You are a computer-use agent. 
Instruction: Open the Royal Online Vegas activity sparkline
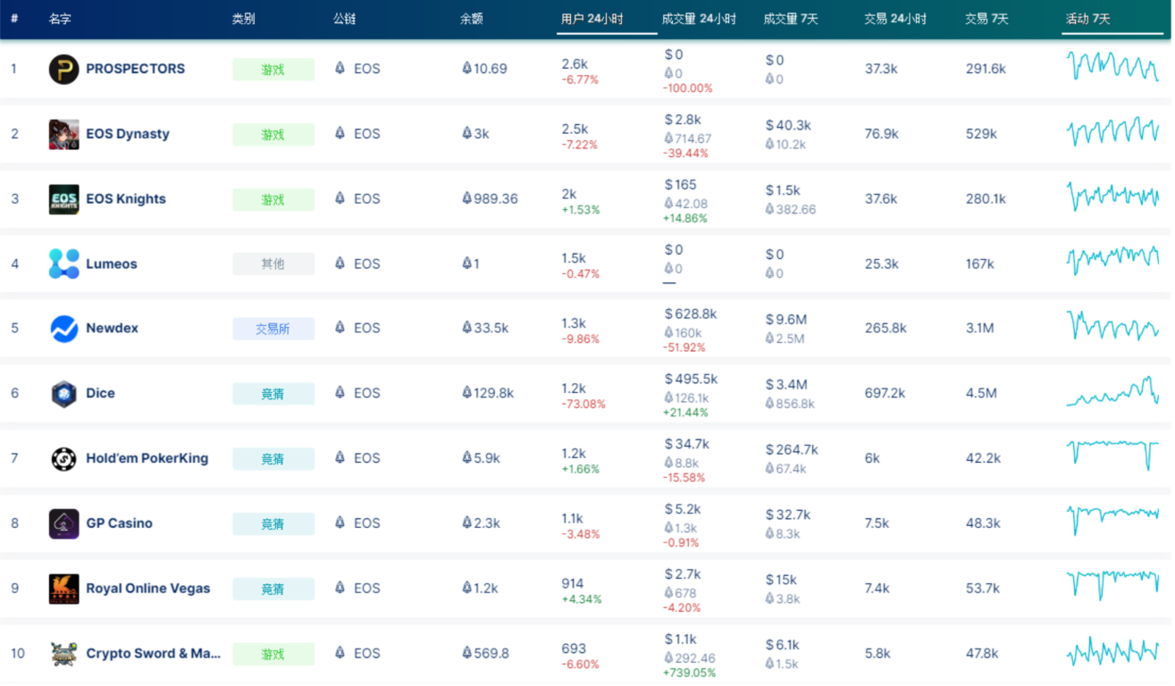(x=1112, y=587)
